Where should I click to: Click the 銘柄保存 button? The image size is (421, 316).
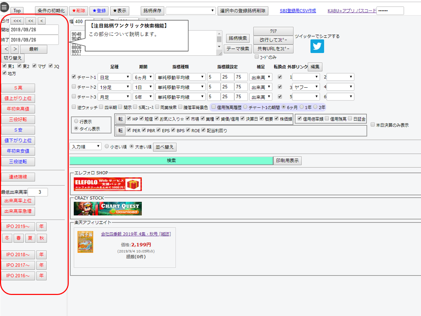tap(152, 11)
